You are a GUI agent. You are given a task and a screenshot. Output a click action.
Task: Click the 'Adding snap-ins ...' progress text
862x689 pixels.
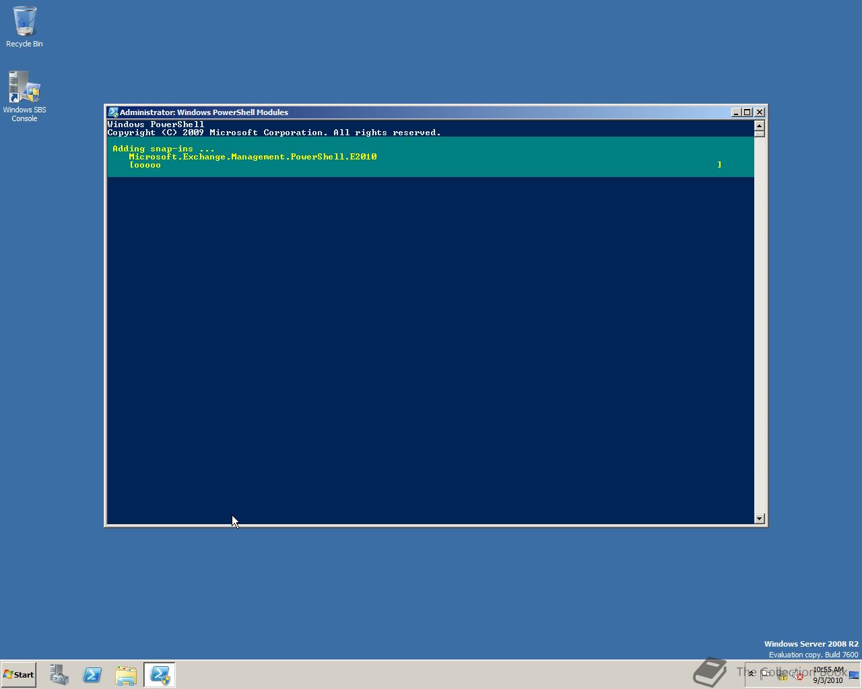coord(164,149)
